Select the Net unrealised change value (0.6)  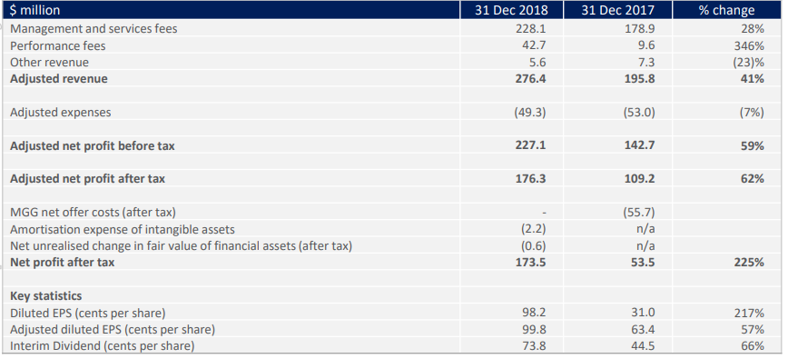533,246
